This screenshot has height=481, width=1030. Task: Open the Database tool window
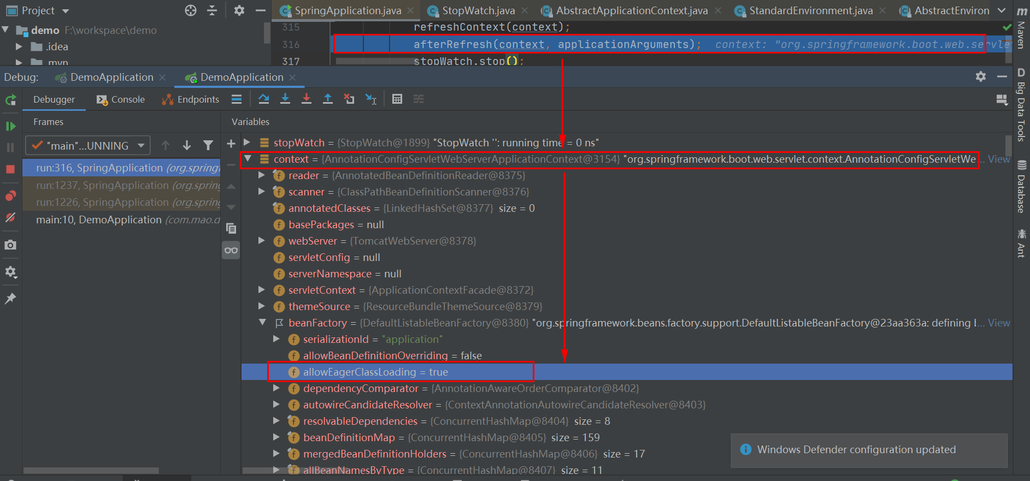coord(1021,187)
